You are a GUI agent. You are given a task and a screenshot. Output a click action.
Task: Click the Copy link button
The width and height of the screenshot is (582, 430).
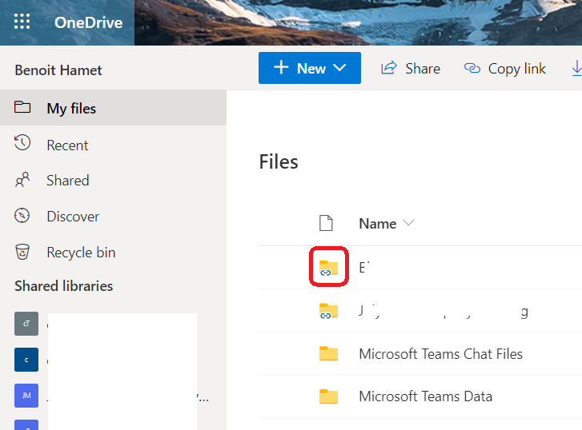505,69
